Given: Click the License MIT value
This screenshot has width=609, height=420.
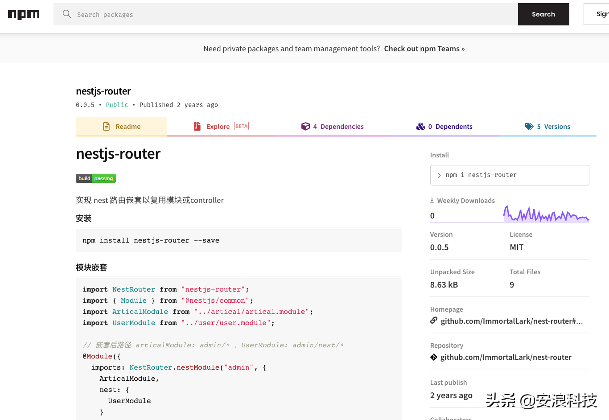Looking at the screenshot, I should 517,247.
